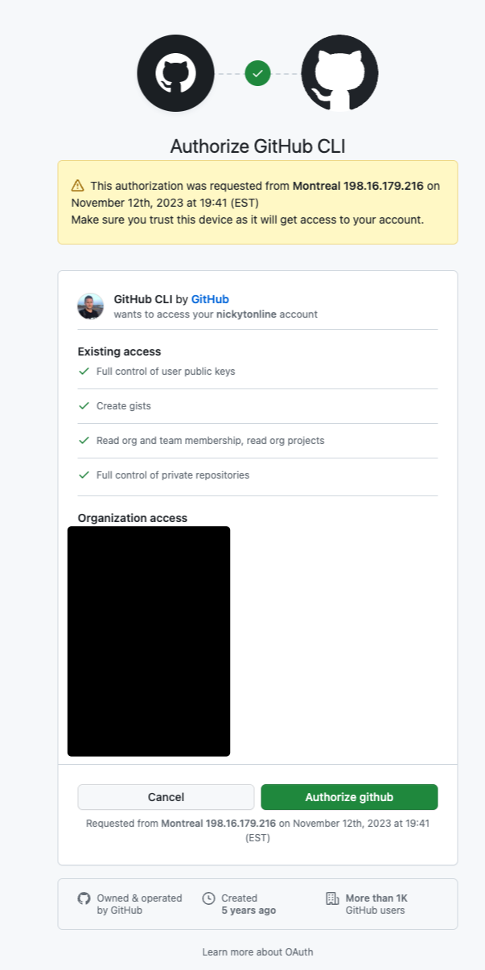Click the green checkmark between the logos

257,72
